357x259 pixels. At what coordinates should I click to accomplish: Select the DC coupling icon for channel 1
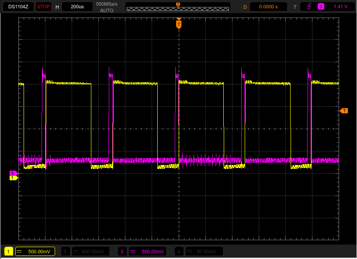[18, 251]
